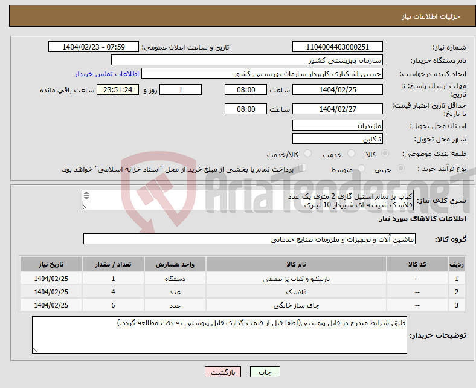Click the response deadline date 1404/02/25 field
The image size is (476, 388).
click(x=337, y=89)
